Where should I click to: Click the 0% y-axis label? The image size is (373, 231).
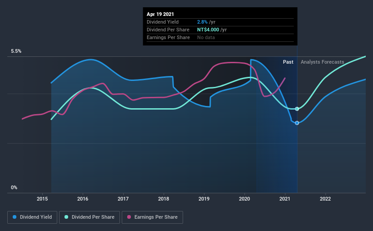(x=14, y=188)
